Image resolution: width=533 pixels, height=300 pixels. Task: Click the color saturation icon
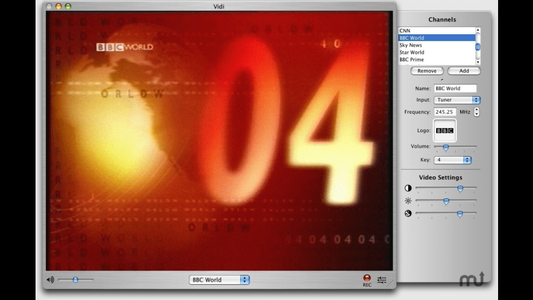pos(408,213)
